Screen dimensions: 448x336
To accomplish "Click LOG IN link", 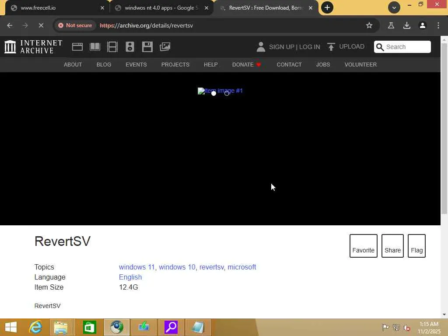I will click(x=309, y=47).
